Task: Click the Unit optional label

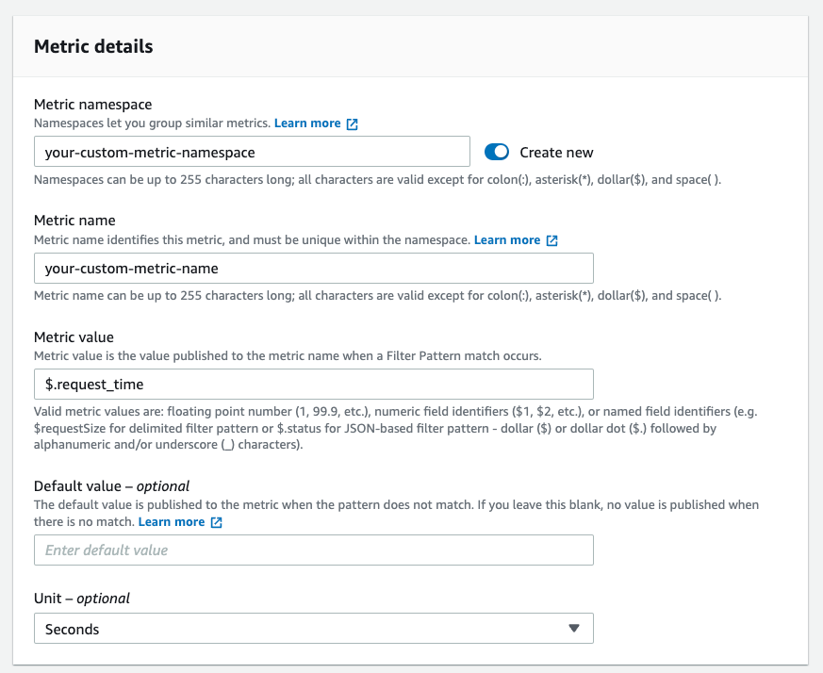Action: coord(82,599)
